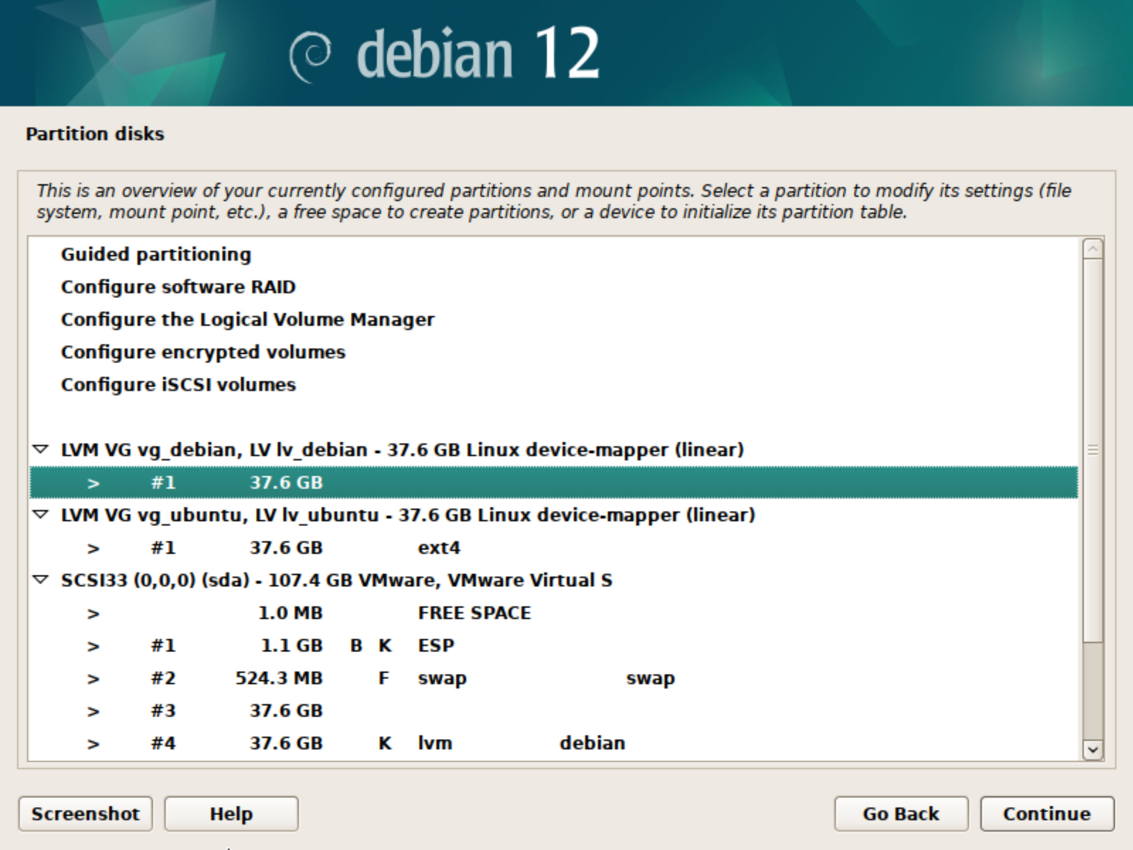The width and height of the screenshot is (1133, 850).
Task: Select Configure iSCSI volumes
Action: (x=178, y=384)
